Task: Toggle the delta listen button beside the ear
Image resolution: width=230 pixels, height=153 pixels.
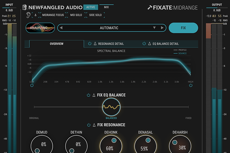Action: pyautogui.click(x=36, y=15)
